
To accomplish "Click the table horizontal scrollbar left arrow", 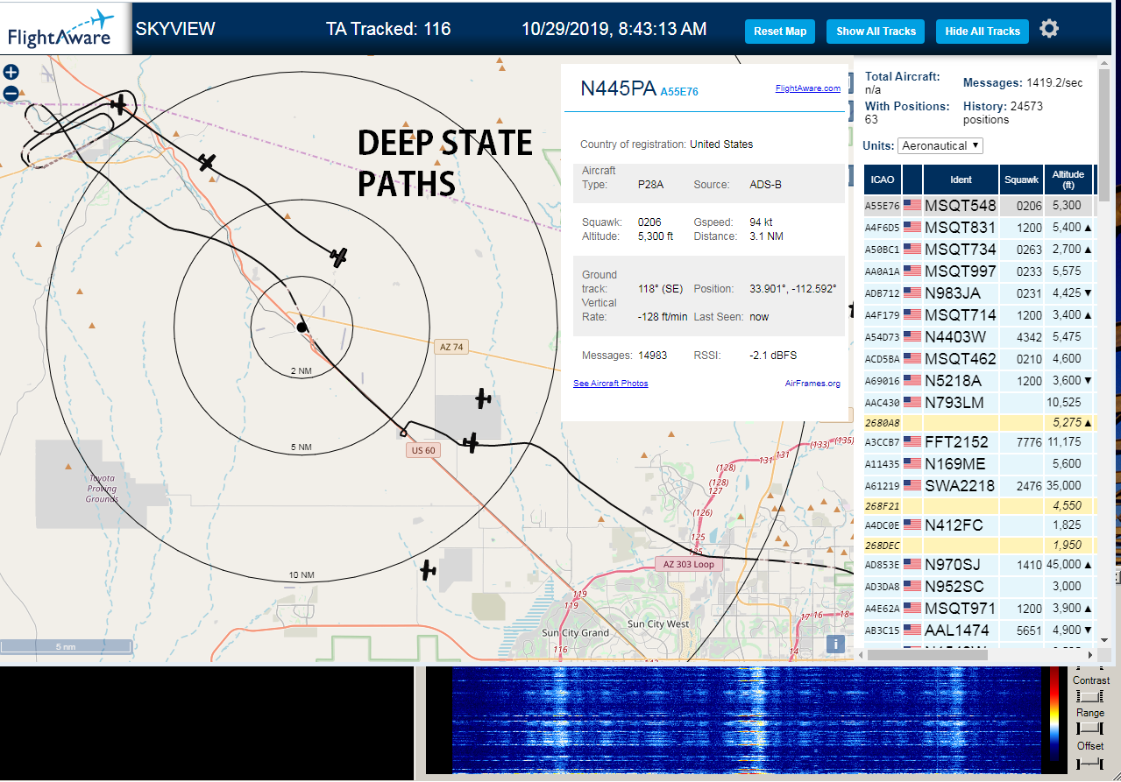I will [x=861, y=655].
